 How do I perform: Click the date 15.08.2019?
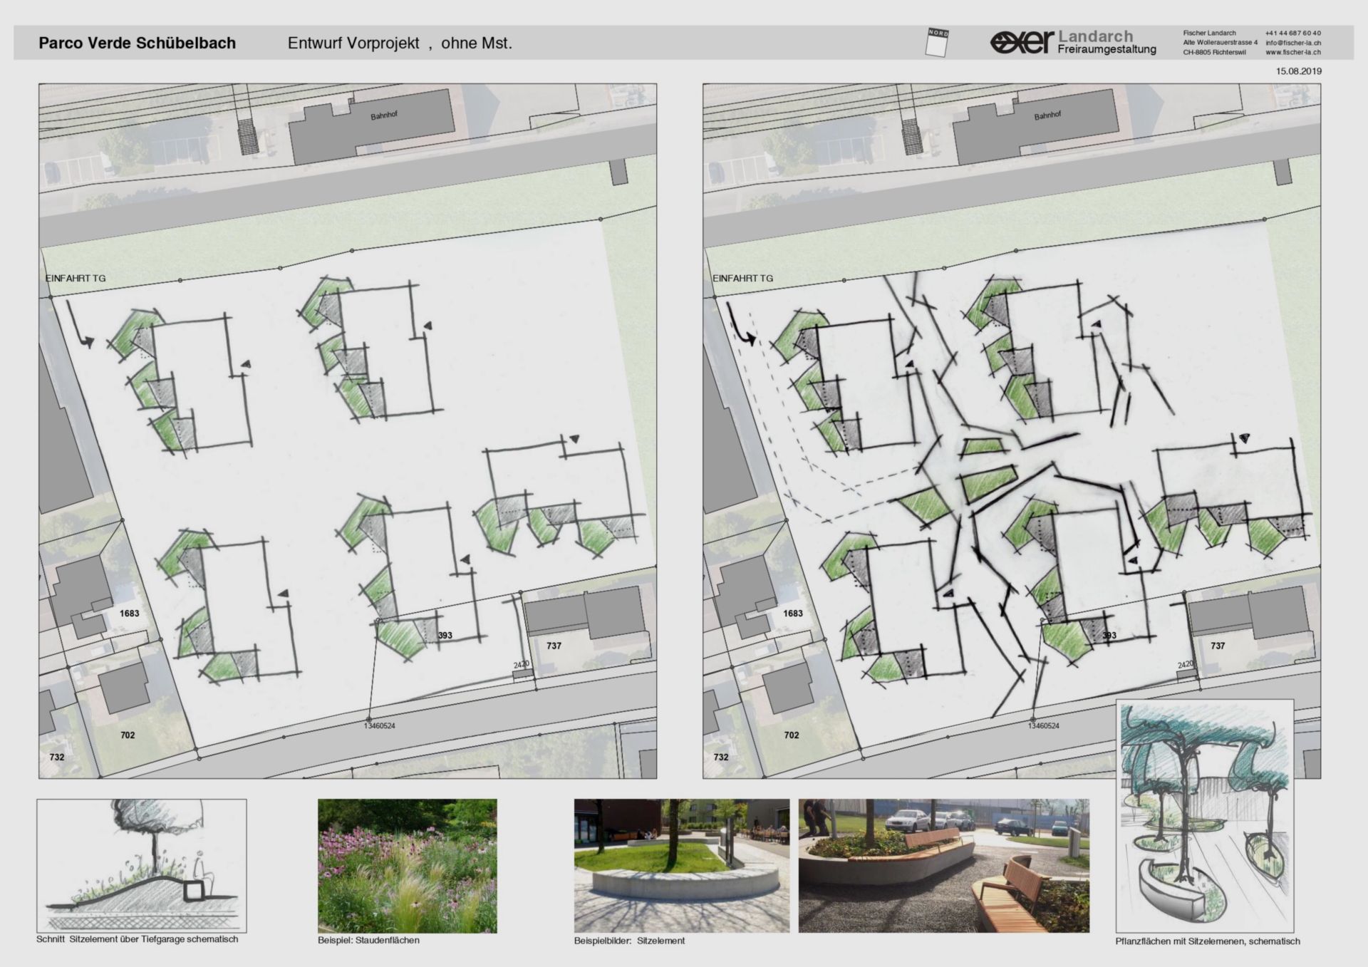coord(1298,71)
